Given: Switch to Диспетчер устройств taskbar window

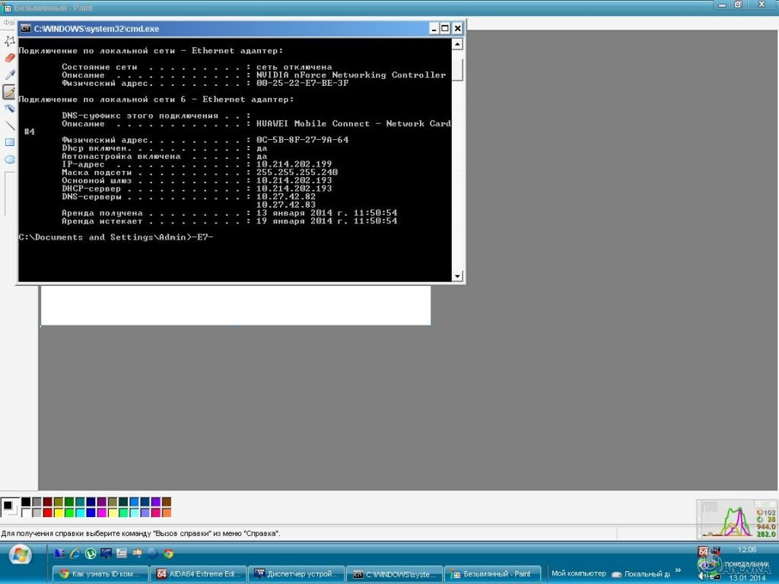Looking at the screenshot, I should [x=297, y=574].
